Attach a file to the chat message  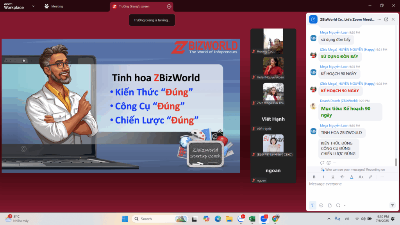330,205
